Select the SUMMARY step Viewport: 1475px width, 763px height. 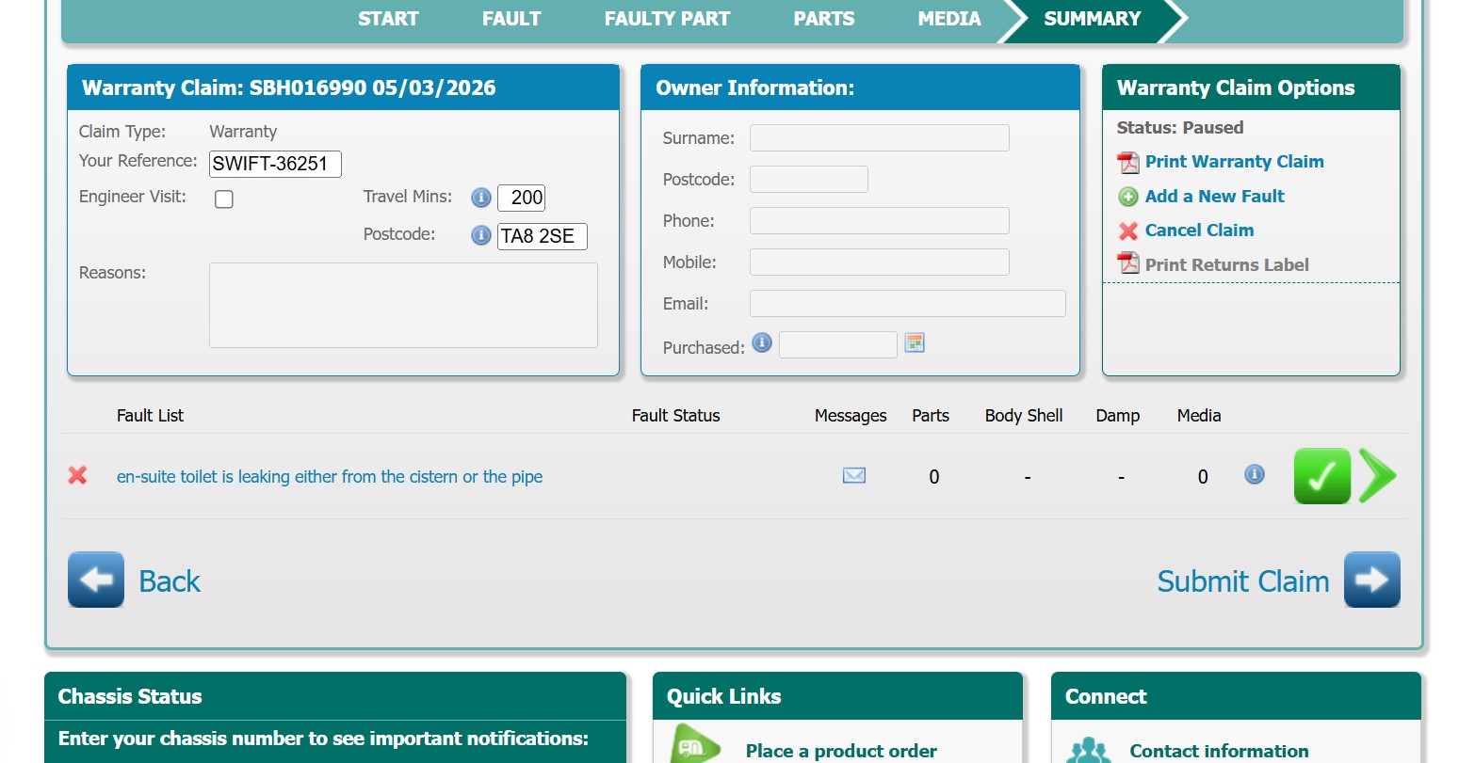(x=1093, y=19)
